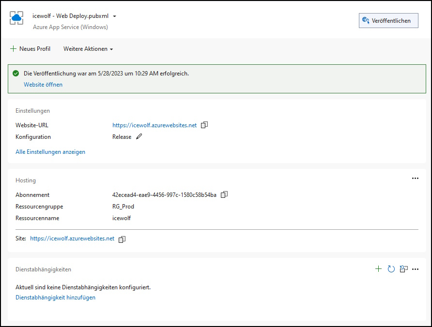Click the icewolf - Web Deploy.pubxml profile name
432x327 pixels.
click(71, 16)
